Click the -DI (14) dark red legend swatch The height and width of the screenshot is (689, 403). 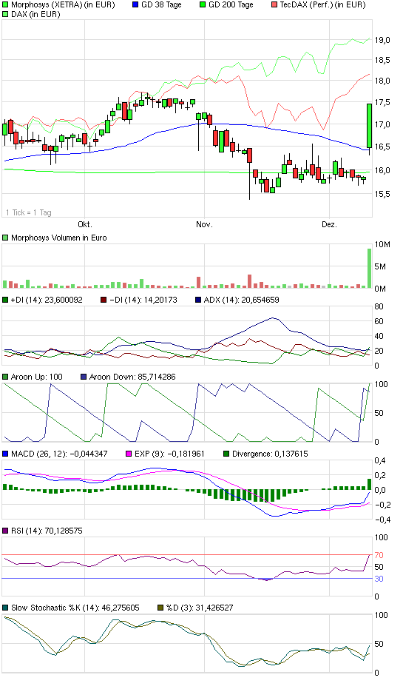[x=104, y=300]
